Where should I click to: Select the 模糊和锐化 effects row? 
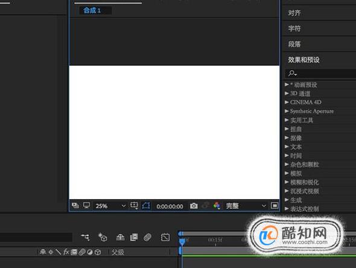(320, 182)
